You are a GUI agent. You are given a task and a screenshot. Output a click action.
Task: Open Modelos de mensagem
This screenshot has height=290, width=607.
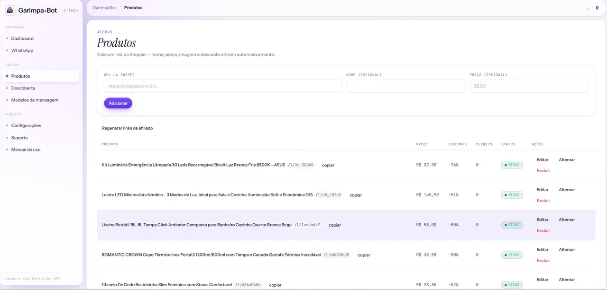(35, 100)
